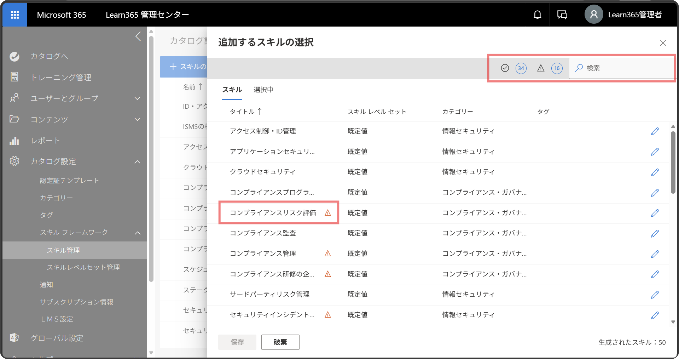This screenshot has height=359, width=679.
Task: Click the 16 count badge
Action: point(557,68)
